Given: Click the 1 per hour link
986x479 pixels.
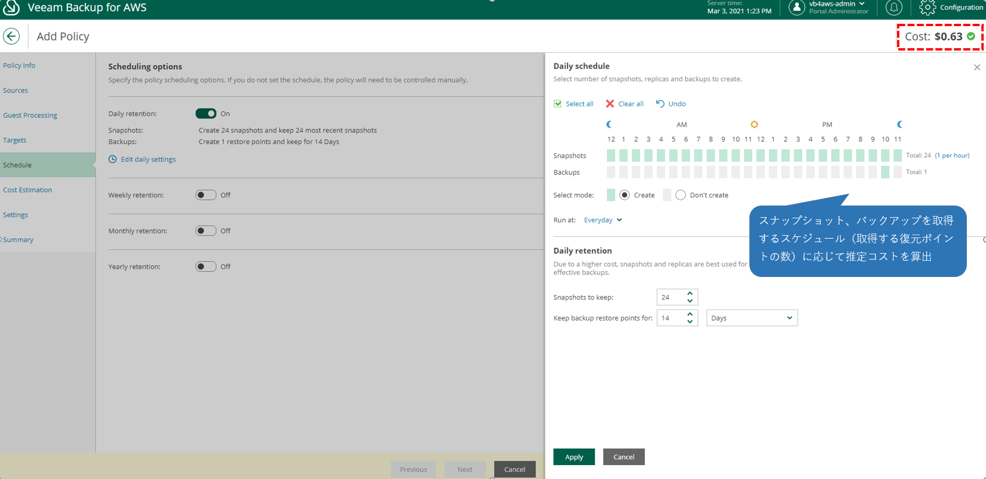Looking at the screenshot, I should tap(952, 155).
